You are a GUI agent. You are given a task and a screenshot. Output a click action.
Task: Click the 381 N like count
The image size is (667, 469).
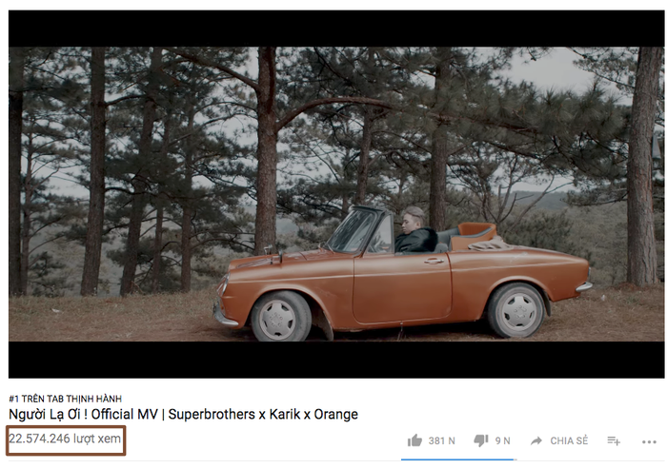click(x=441, y=441)
